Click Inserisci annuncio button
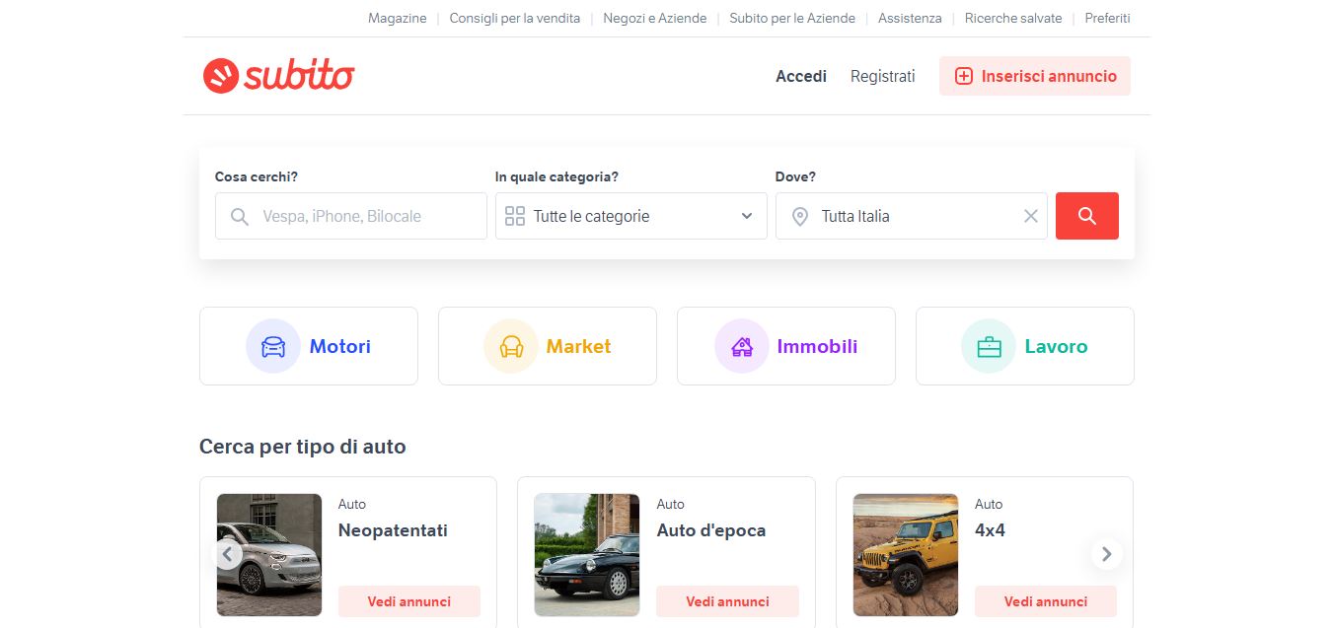 (x=1034, y=76)
